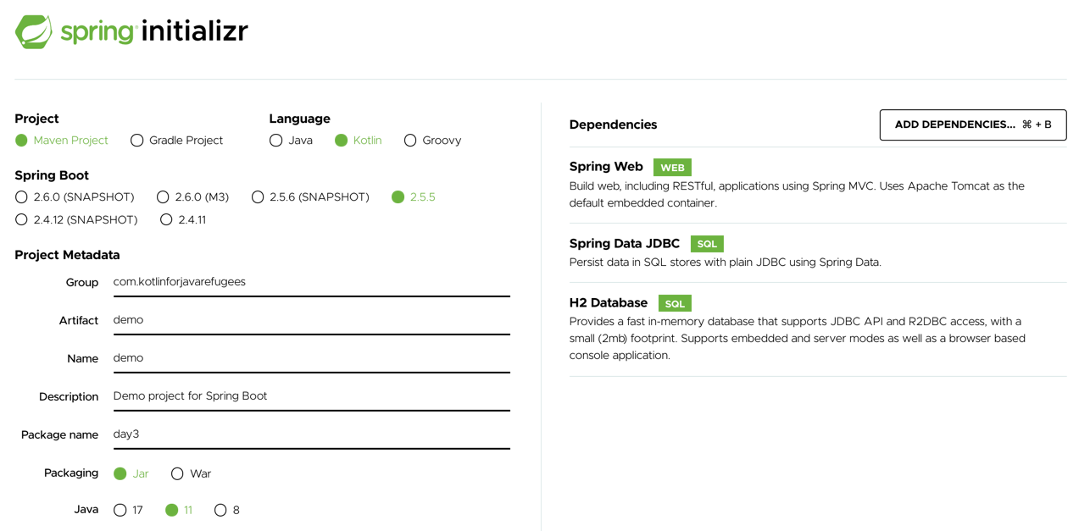Click the Packaging label
1079x531 pixels.
point(71,473)
